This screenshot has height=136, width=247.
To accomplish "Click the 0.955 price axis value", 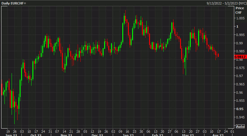I will (x=240, y=101).
